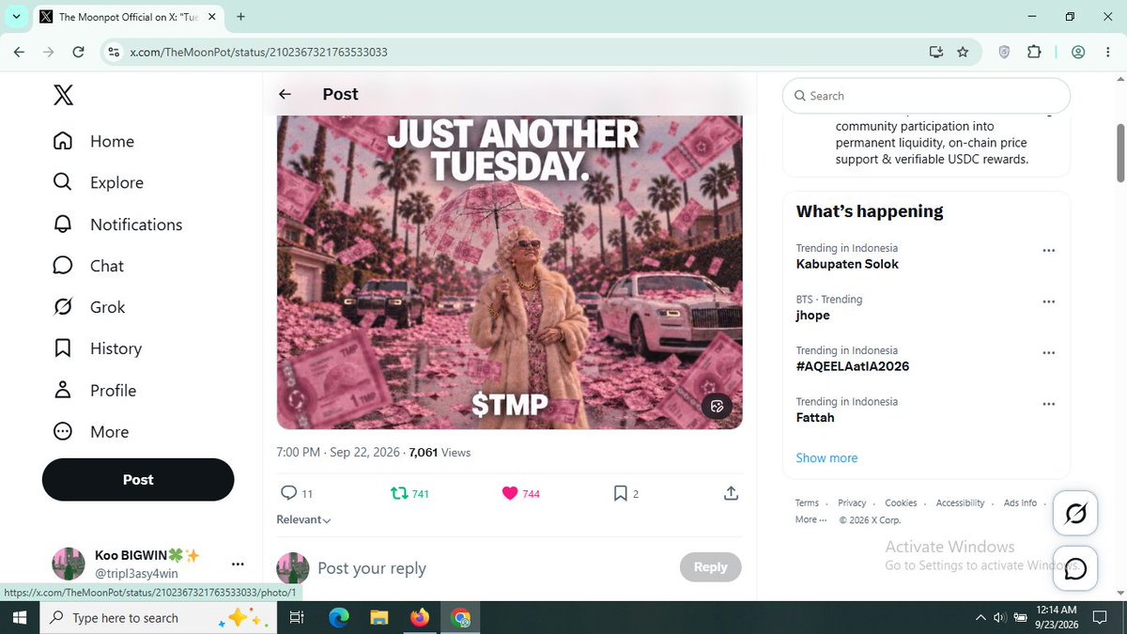Viewport: 1127px width, 634px height.
Task: Click Show more under What's happening
Action: pos(826,458)
